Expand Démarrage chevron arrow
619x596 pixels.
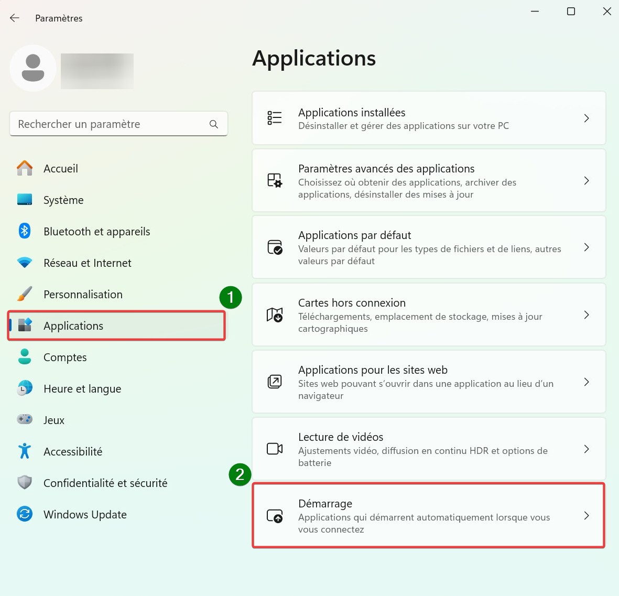[x=586, y=515]
